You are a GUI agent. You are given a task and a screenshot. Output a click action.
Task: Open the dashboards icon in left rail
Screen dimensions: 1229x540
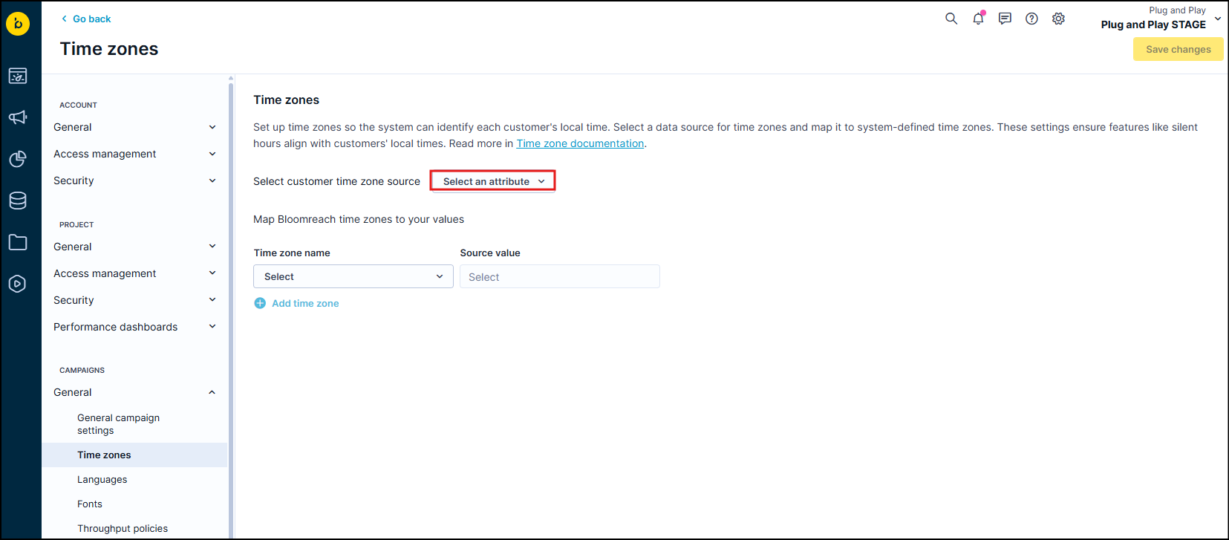pyautogui.click(x=18, y=76)
